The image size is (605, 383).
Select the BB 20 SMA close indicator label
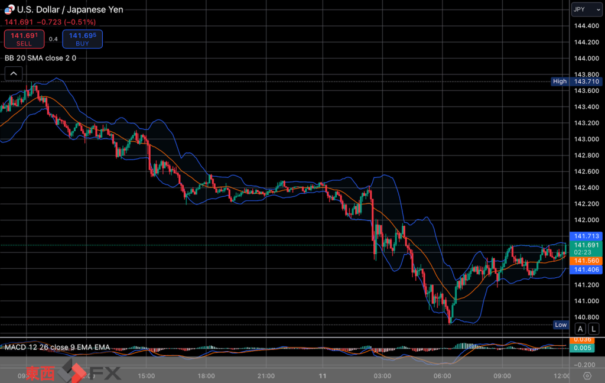(x=40, y=58)
